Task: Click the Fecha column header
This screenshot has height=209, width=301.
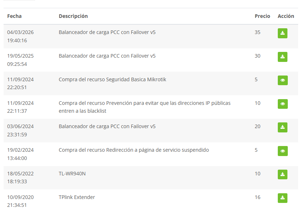Action: click(x=14, y=16)
